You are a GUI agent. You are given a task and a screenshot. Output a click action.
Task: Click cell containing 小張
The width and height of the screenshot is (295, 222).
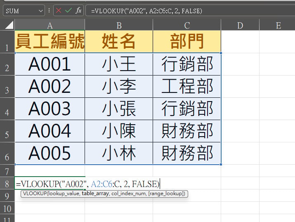point(119,109)
